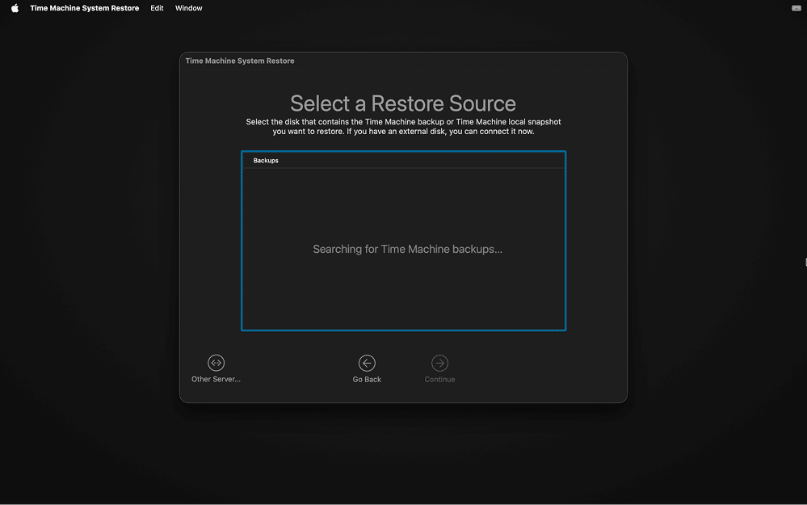Open the Window menu
This screenshot has width=807, height=505.
tap(188, 8)
